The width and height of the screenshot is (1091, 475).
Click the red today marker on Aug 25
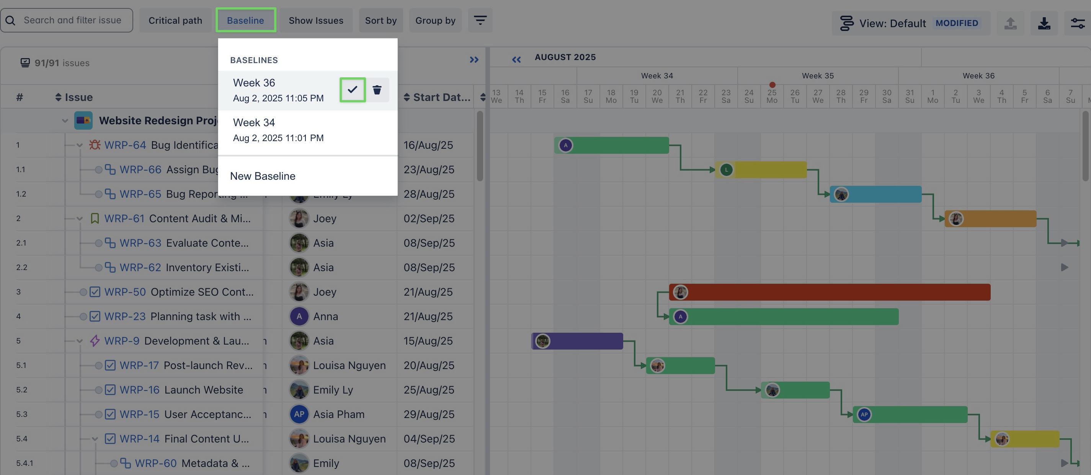tap(772, 85)
